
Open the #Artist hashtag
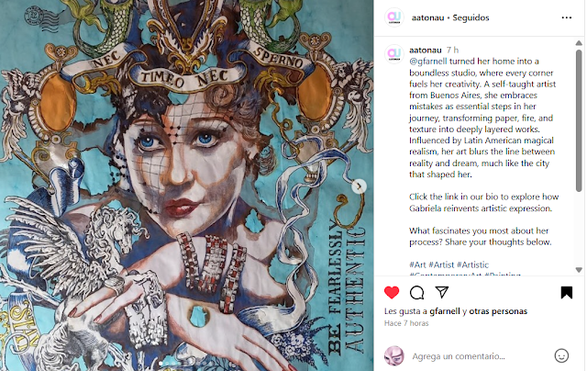tap(441, 264)
